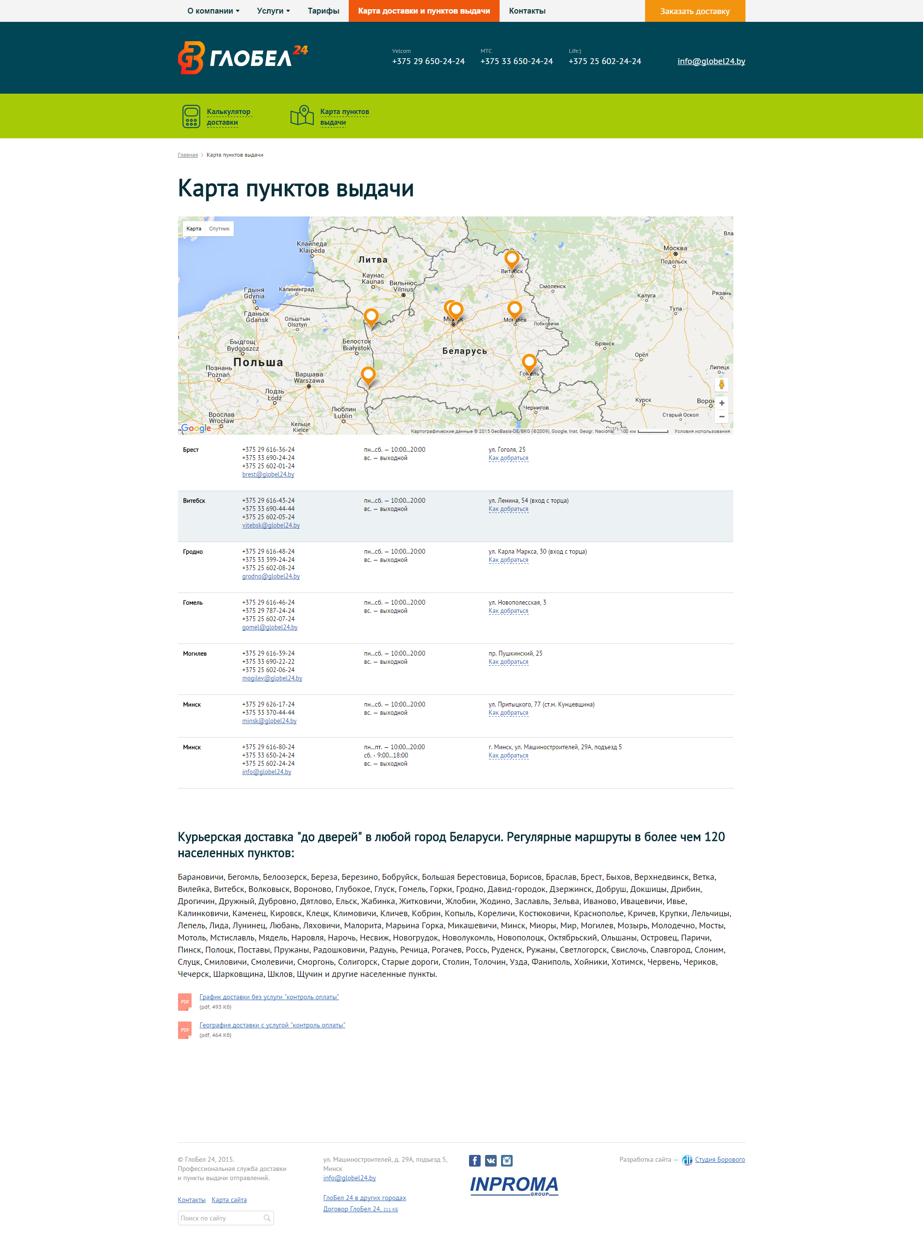Click PDF icon for delivery schedule
This screenshot has width=923, height=1235.
185,1002
